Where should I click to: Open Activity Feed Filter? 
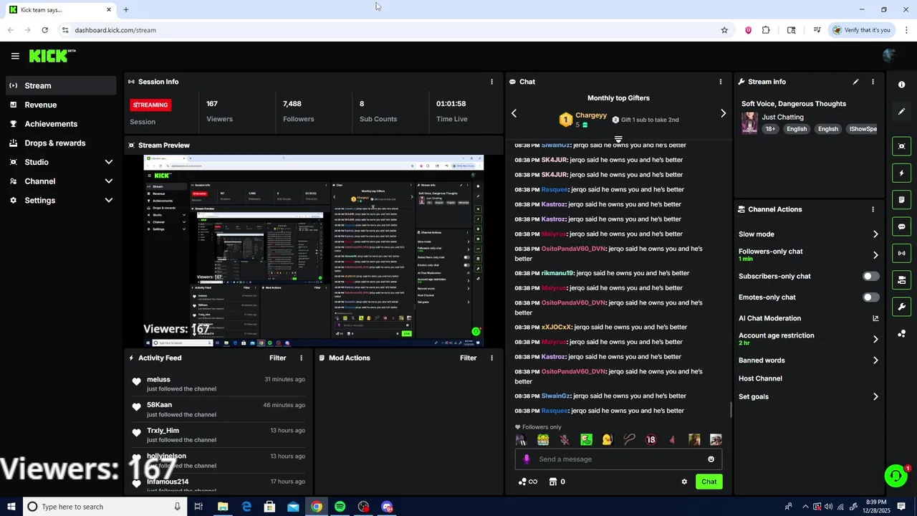click(x=277, y=358)
